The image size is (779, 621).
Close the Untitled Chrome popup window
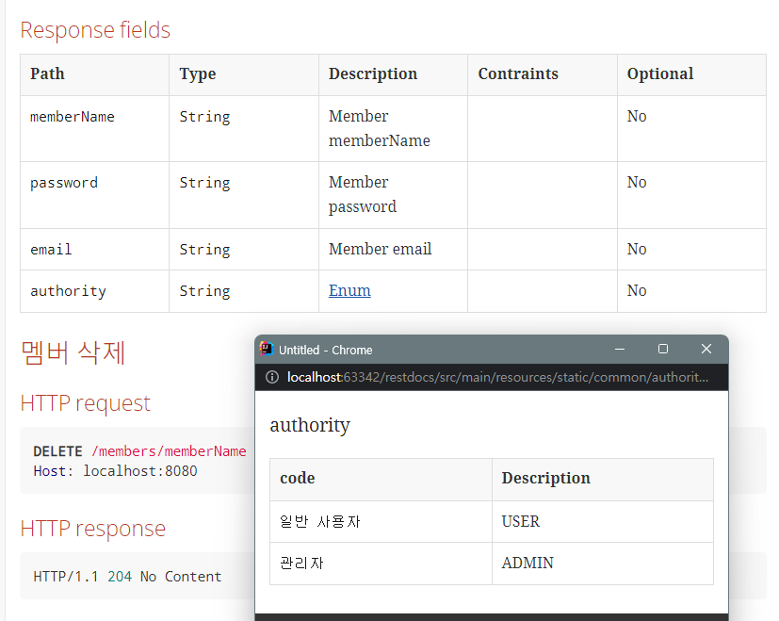point(706,350)
